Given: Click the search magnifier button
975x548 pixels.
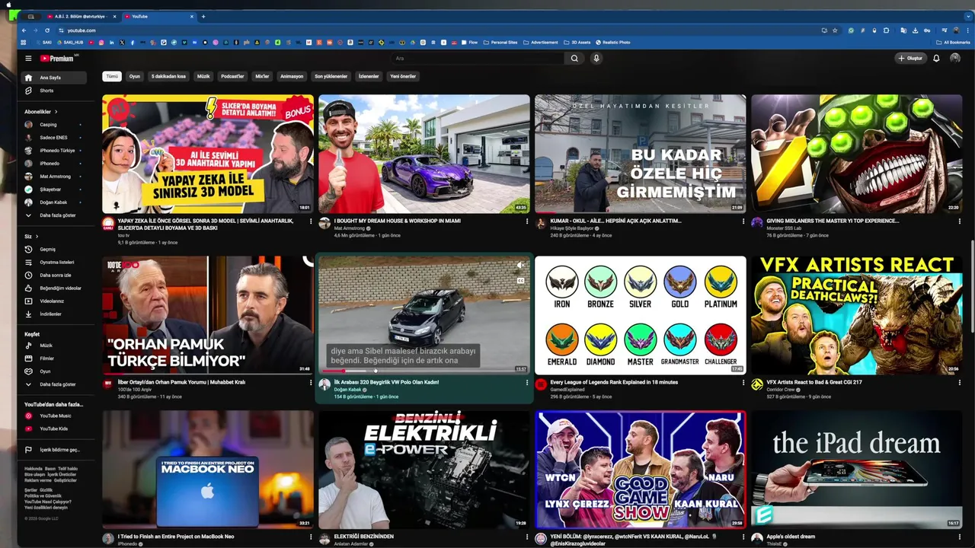Looking at the screenshot, I should pyautogui.click(x=574, y=58).
